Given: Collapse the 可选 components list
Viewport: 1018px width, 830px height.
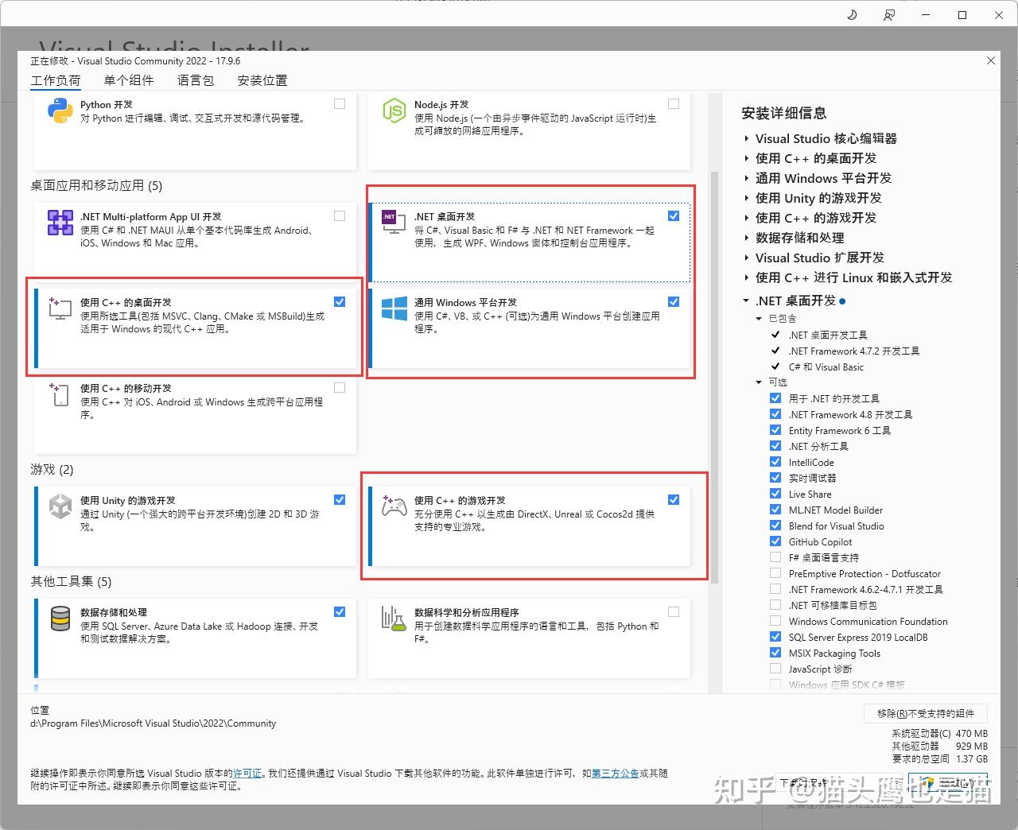Looking at the screenshot, I should click(759, 382).
